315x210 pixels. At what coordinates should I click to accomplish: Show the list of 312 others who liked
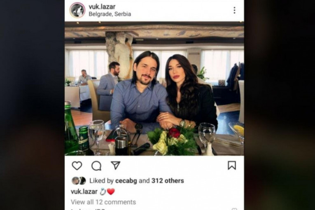point(168,181)
